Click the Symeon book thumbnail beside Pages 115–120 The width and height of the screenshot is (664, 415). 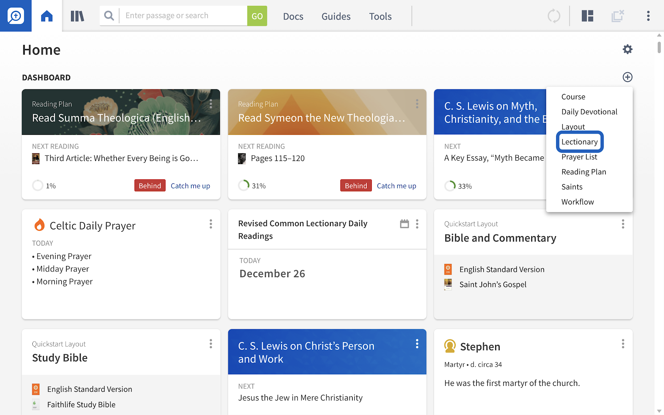242,159
